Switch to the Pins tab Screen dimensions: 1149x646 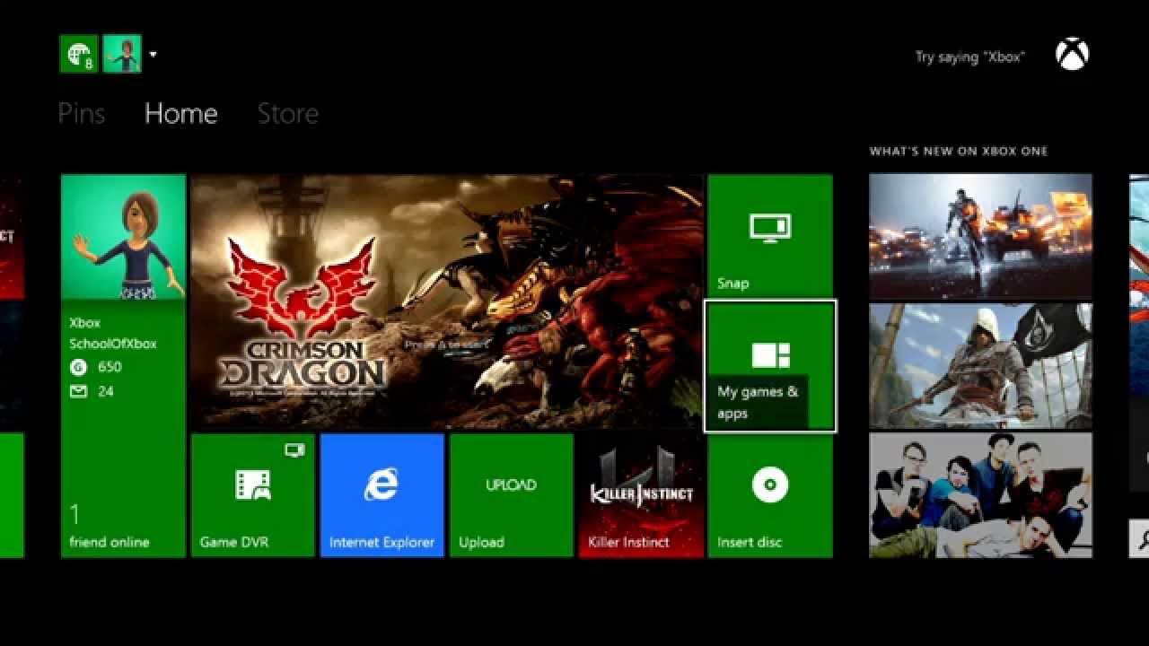[x=81, y=113]
